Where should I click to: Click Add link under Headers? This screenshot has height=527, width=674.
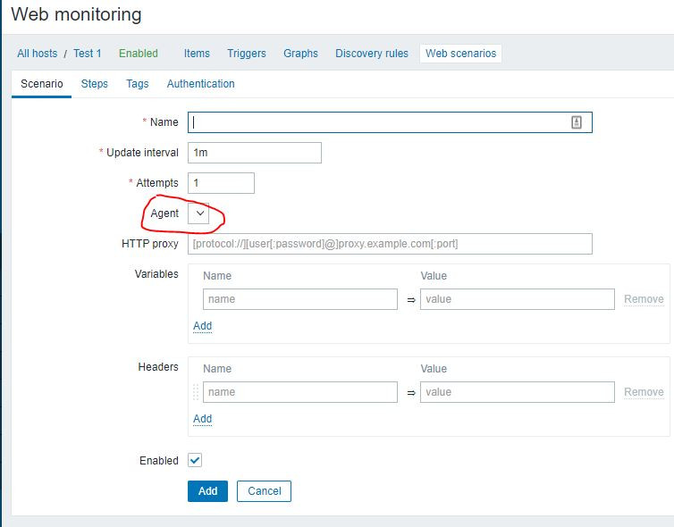point(203,419)
